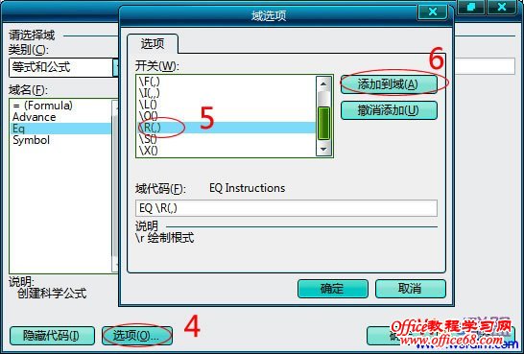Switch to the 选项 tab
The image size is (524, 354).
[153, 44]
